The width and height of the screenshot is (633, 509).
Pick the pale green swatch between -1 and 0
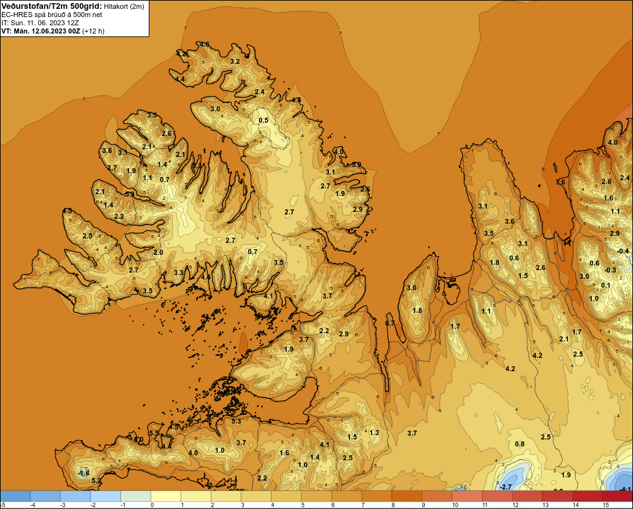pyautogui.click(x=135, y=496)
